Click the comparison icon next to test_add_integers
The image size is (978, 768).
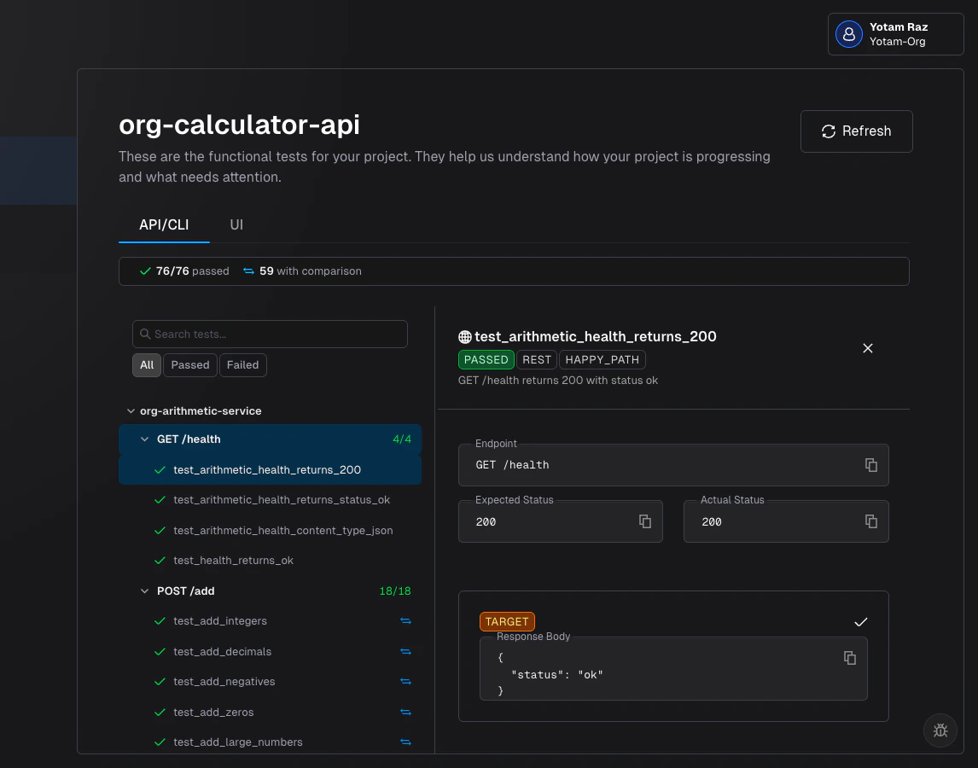pos(405,620)
